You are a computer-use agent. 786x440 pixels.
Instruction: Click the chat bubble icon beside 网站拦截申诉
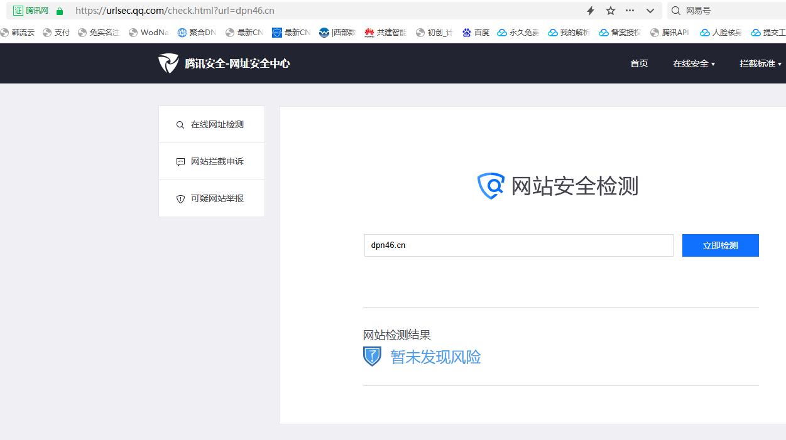(180, 162)
